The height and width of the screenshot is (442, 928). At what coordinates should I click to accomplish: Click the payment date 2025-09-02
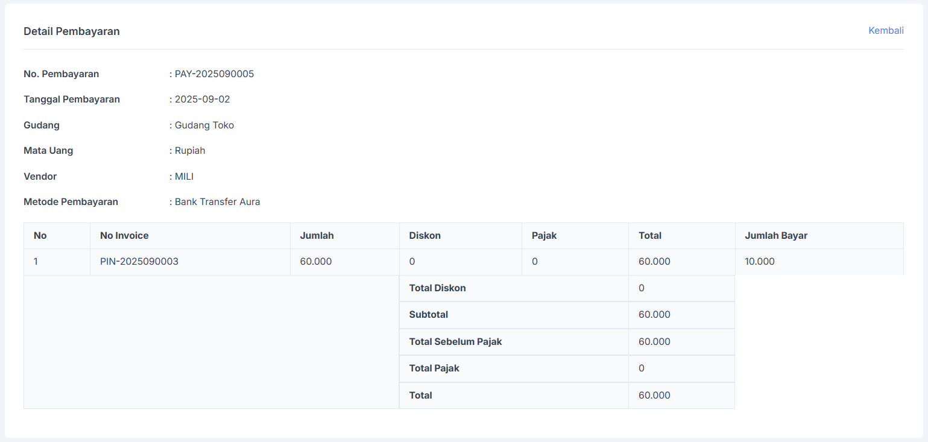point(202,99)
